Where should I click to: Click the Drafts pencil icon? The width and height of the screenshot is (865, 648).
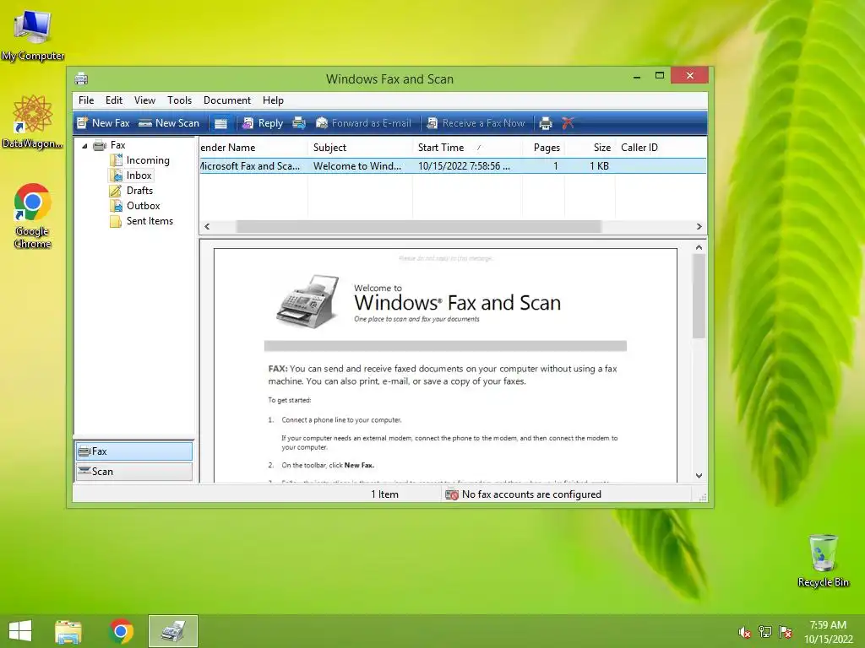(x=116, y=191)
